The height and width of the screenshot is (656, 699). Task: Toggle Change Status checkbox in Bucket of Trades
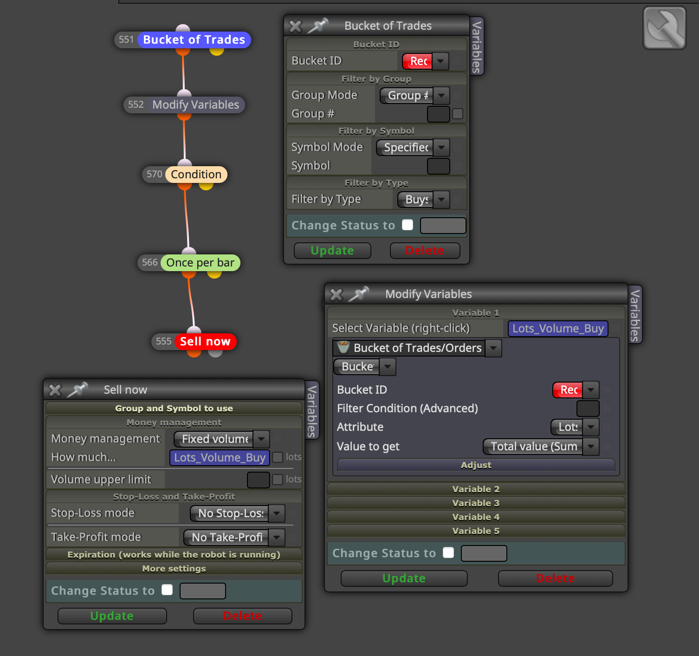(x=408, y=225)
